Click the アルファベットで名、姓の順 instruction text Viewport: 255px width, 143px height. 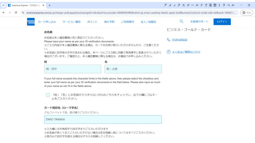(72, 112)
